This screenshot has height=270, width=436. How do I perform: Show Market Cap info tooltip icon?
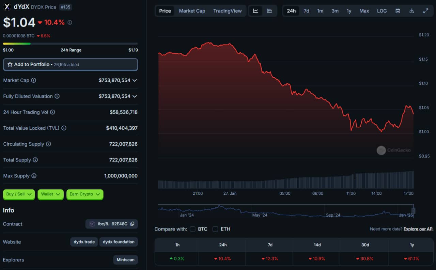coord(34,80)
